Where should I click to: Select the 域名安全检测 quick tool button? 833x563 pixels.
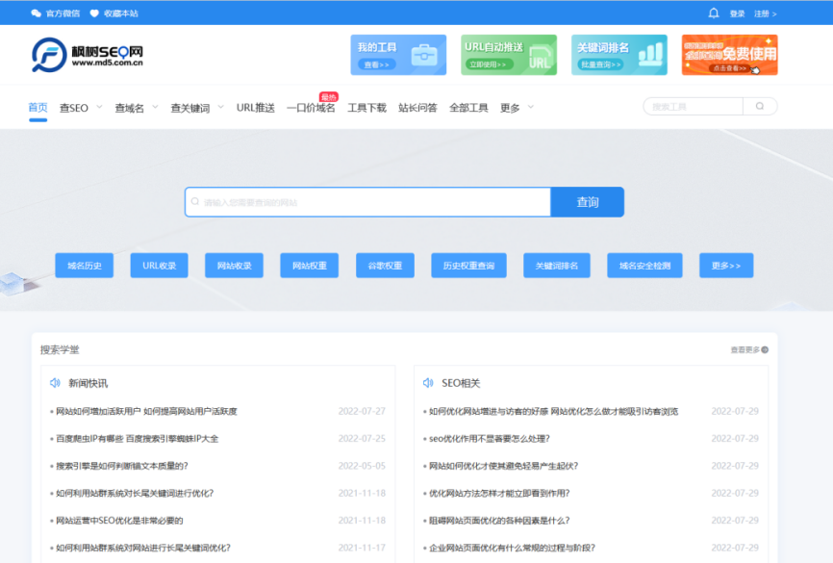[x=644, y=266]
